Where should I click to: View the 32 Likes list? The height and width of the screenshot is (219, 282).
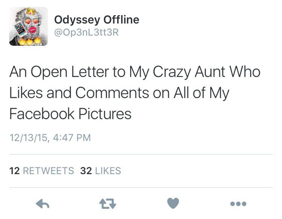point(100,171)
